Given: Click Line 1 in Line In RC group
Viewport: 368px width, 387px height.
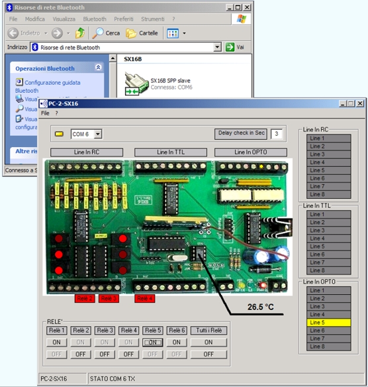Looking at the screenshot, I should point(329,138).
